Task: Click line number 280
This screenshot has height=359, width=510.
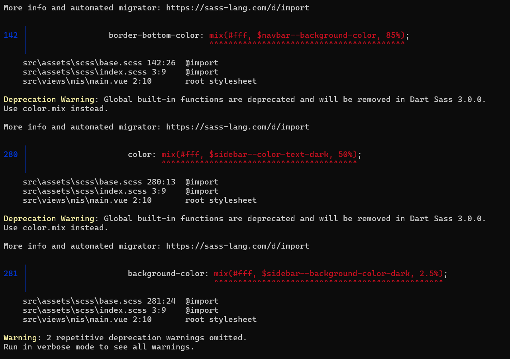Action: [11, 154]
